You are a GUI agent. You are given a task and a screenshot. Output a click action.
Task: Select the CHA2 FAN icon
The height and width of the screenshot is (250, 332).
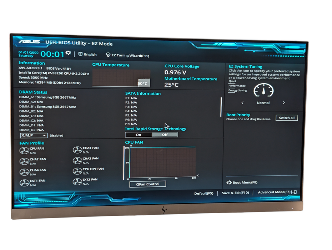(24, 161)
